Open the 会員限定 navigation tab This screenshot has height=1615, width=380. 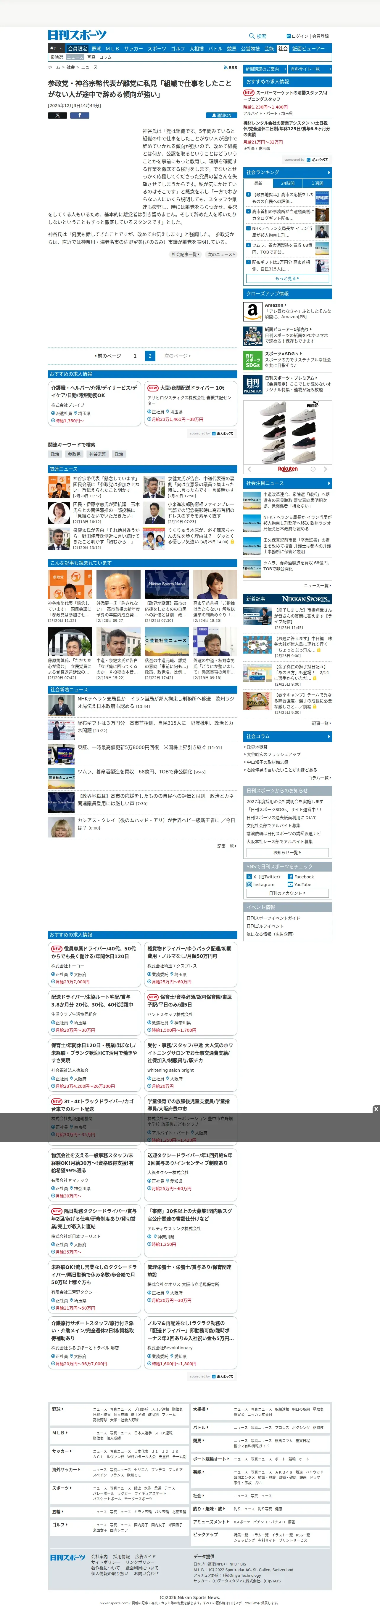click(78, 48)
